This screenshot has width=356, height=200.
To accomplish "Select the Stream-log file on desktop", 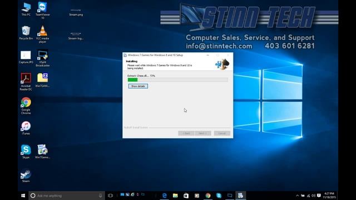I will pos(76,36).
